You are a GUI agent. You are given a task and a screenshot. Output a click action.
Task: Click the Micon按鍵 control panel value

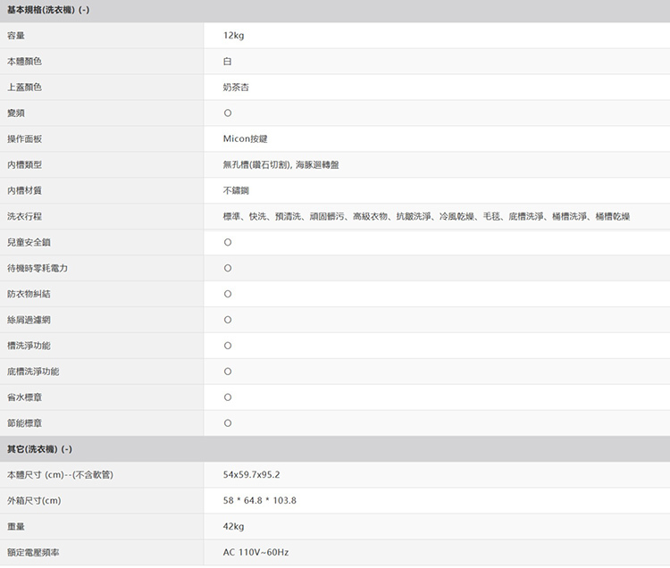tap(246, 139)
